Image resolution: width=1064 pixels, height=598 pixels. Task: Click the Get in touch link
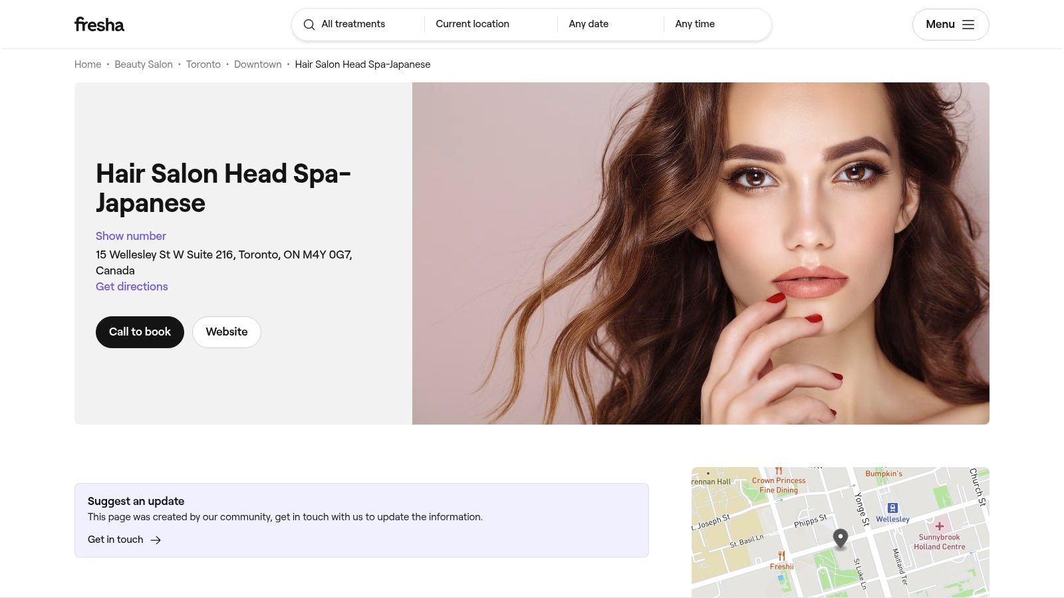(x=115, y=540)
